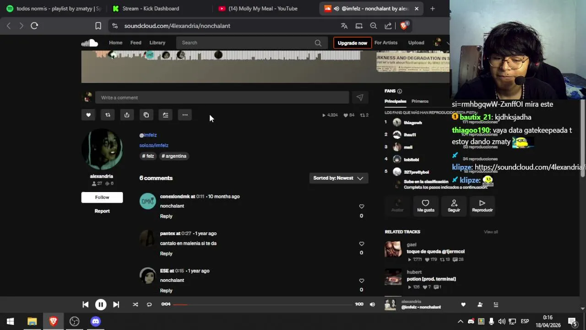Image resolution: width=586 pixels, height=330 pixels.
Task: Open the page translate icon
Action: [x=344, y=26]
